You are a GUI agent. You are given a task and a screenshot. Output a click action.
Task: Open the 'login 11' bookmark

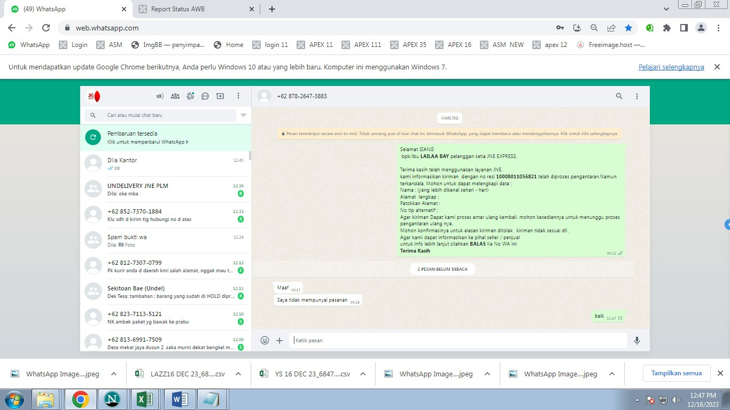[270, 45]
